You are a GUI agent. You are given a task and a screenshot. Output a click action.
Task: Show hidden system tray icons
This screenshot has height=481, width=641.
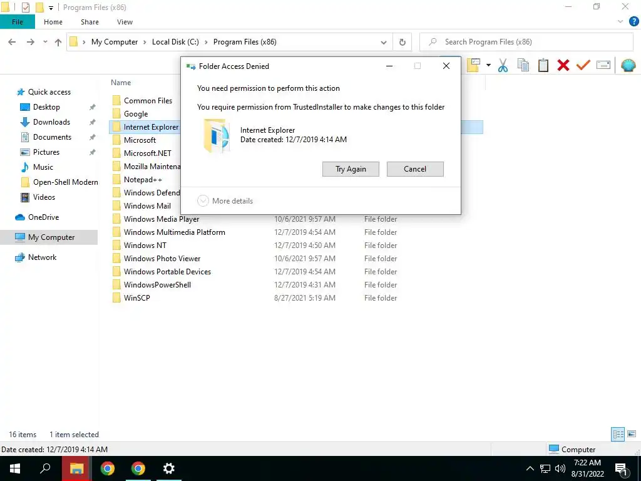click(530, 468)
